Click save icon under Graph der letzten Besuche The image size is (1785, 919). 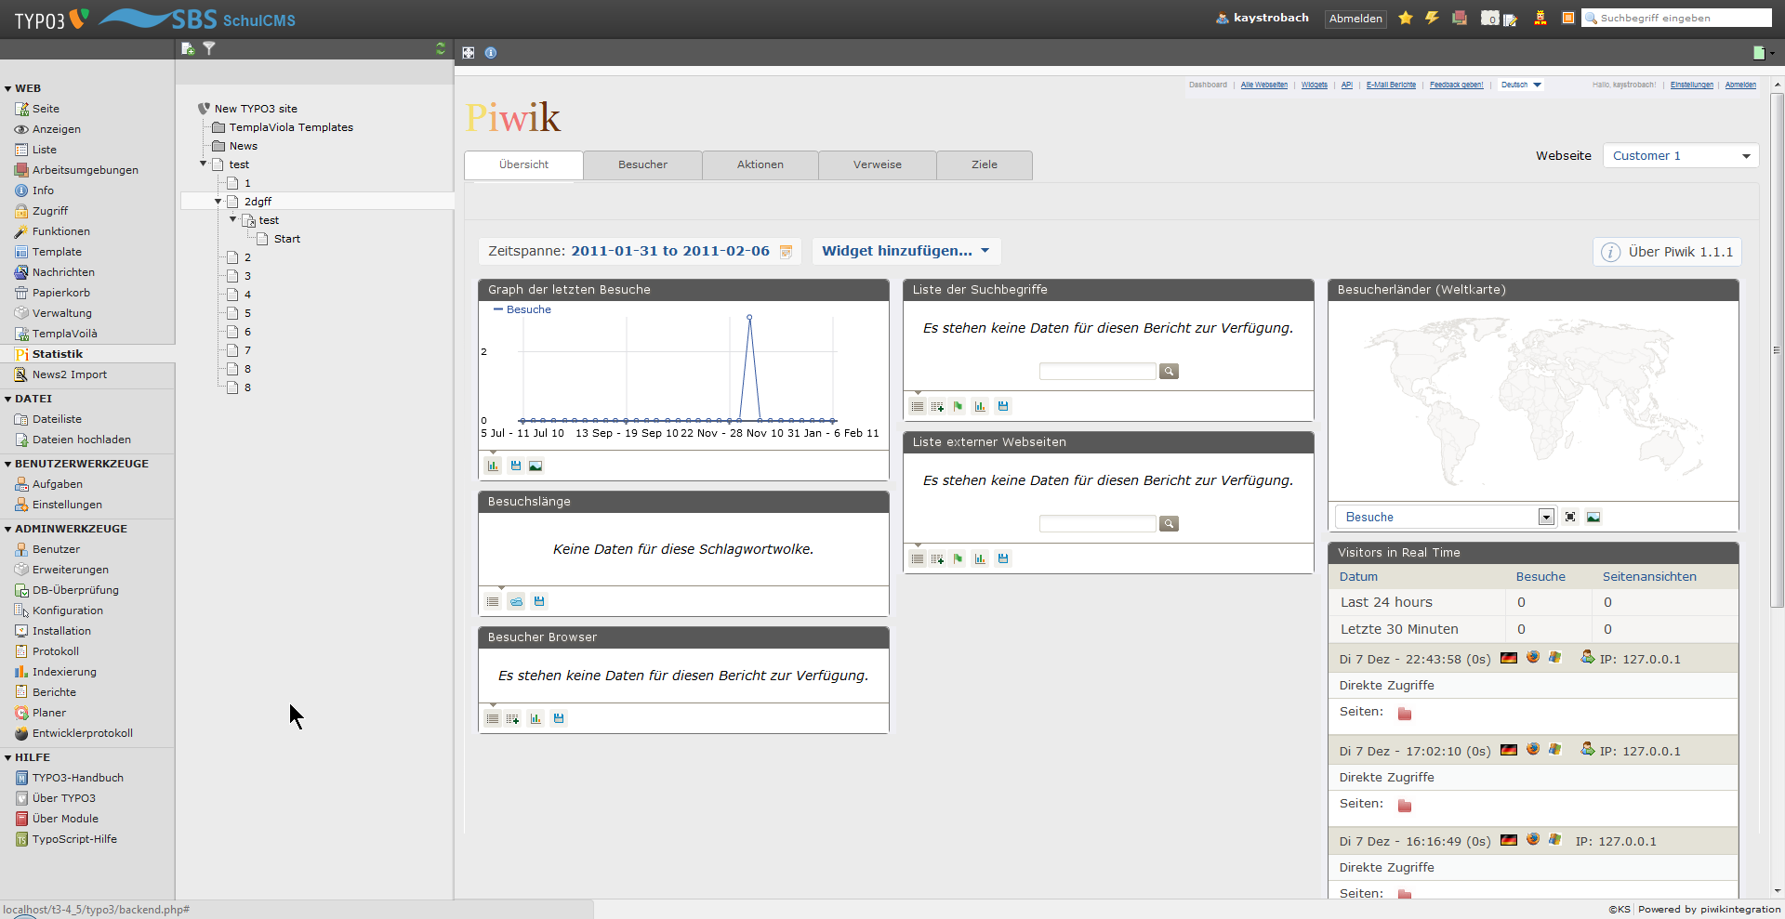click(516, 466)
